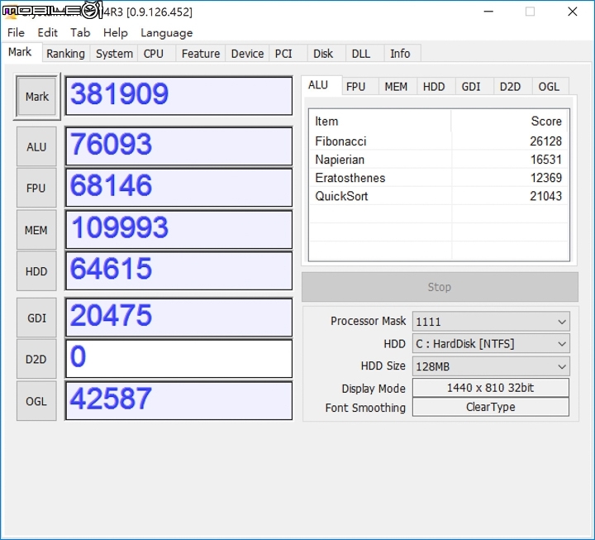This screenshot has height=540, width=595.
Task: Click the Stop button
Action: [440, 287]
